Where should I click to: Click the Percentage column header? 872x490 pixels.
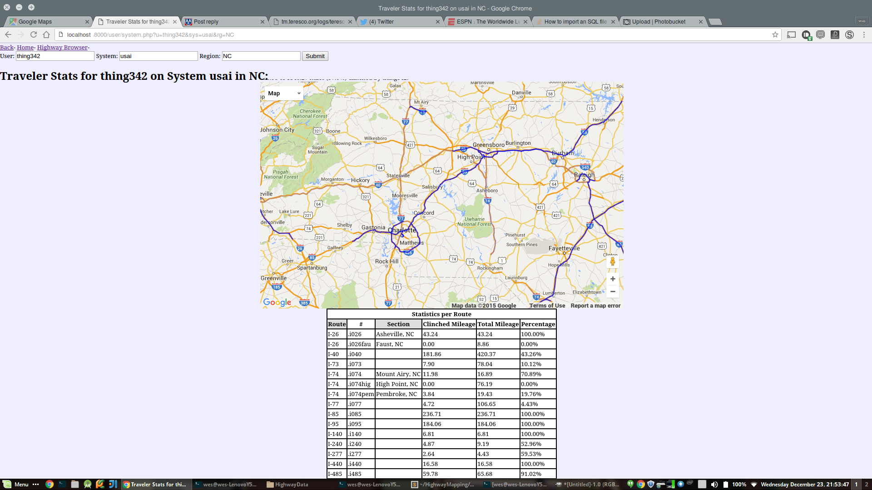tap(538, 324)
